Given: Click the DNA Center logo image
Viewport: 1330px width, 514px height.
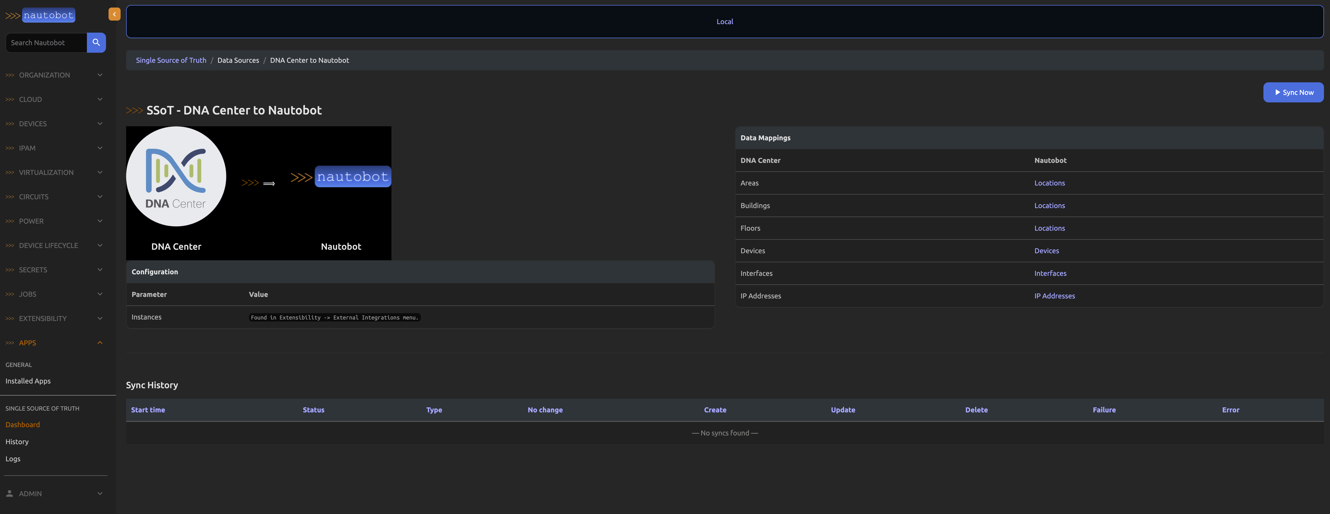Looking at the screenshot, I should [176, 176].
